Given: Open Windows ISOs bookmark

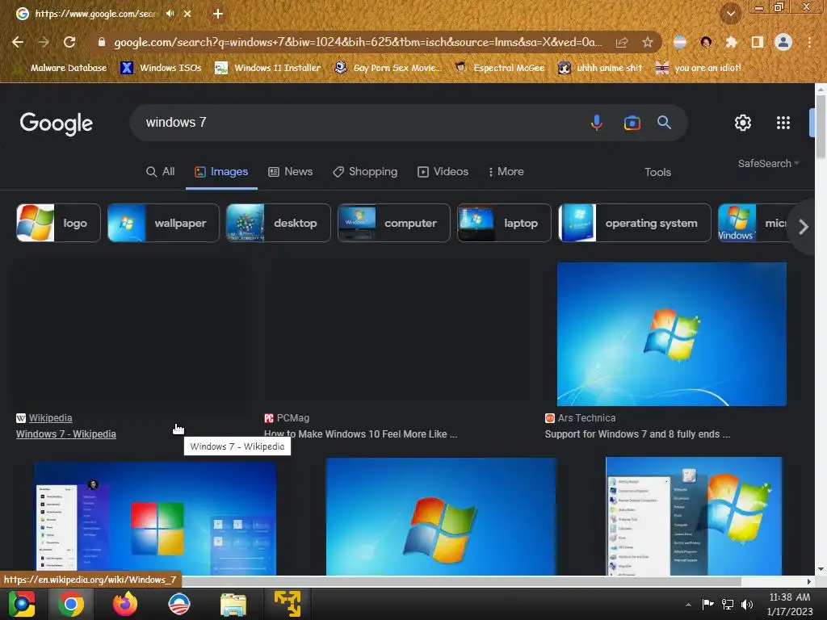Looking at the screenshot, I should [x=162, y=68].
